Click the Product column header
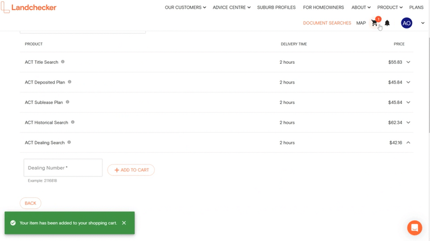Viewport: 430px width, 241px height. tap(34, 44)
